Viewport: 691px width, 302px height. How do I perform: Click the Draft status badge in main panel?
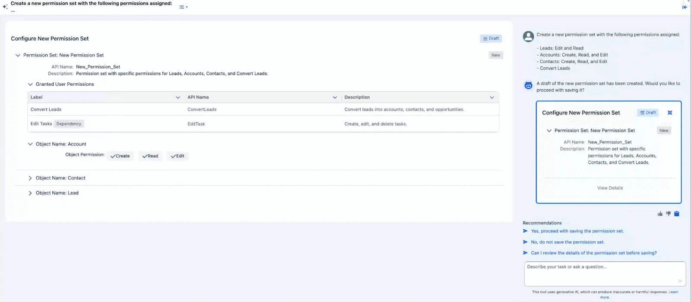click(491, 39)
